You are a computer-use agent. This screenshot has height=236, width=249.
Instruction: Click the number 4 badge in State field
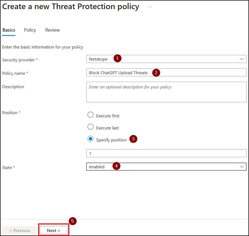(116, 166)
